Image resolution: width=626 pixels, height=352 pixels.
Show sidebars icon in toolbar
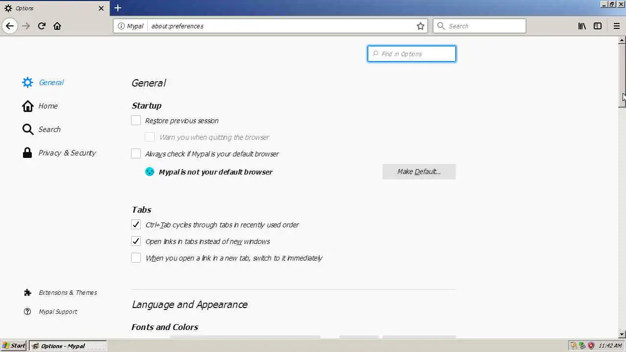pos(598,26)
